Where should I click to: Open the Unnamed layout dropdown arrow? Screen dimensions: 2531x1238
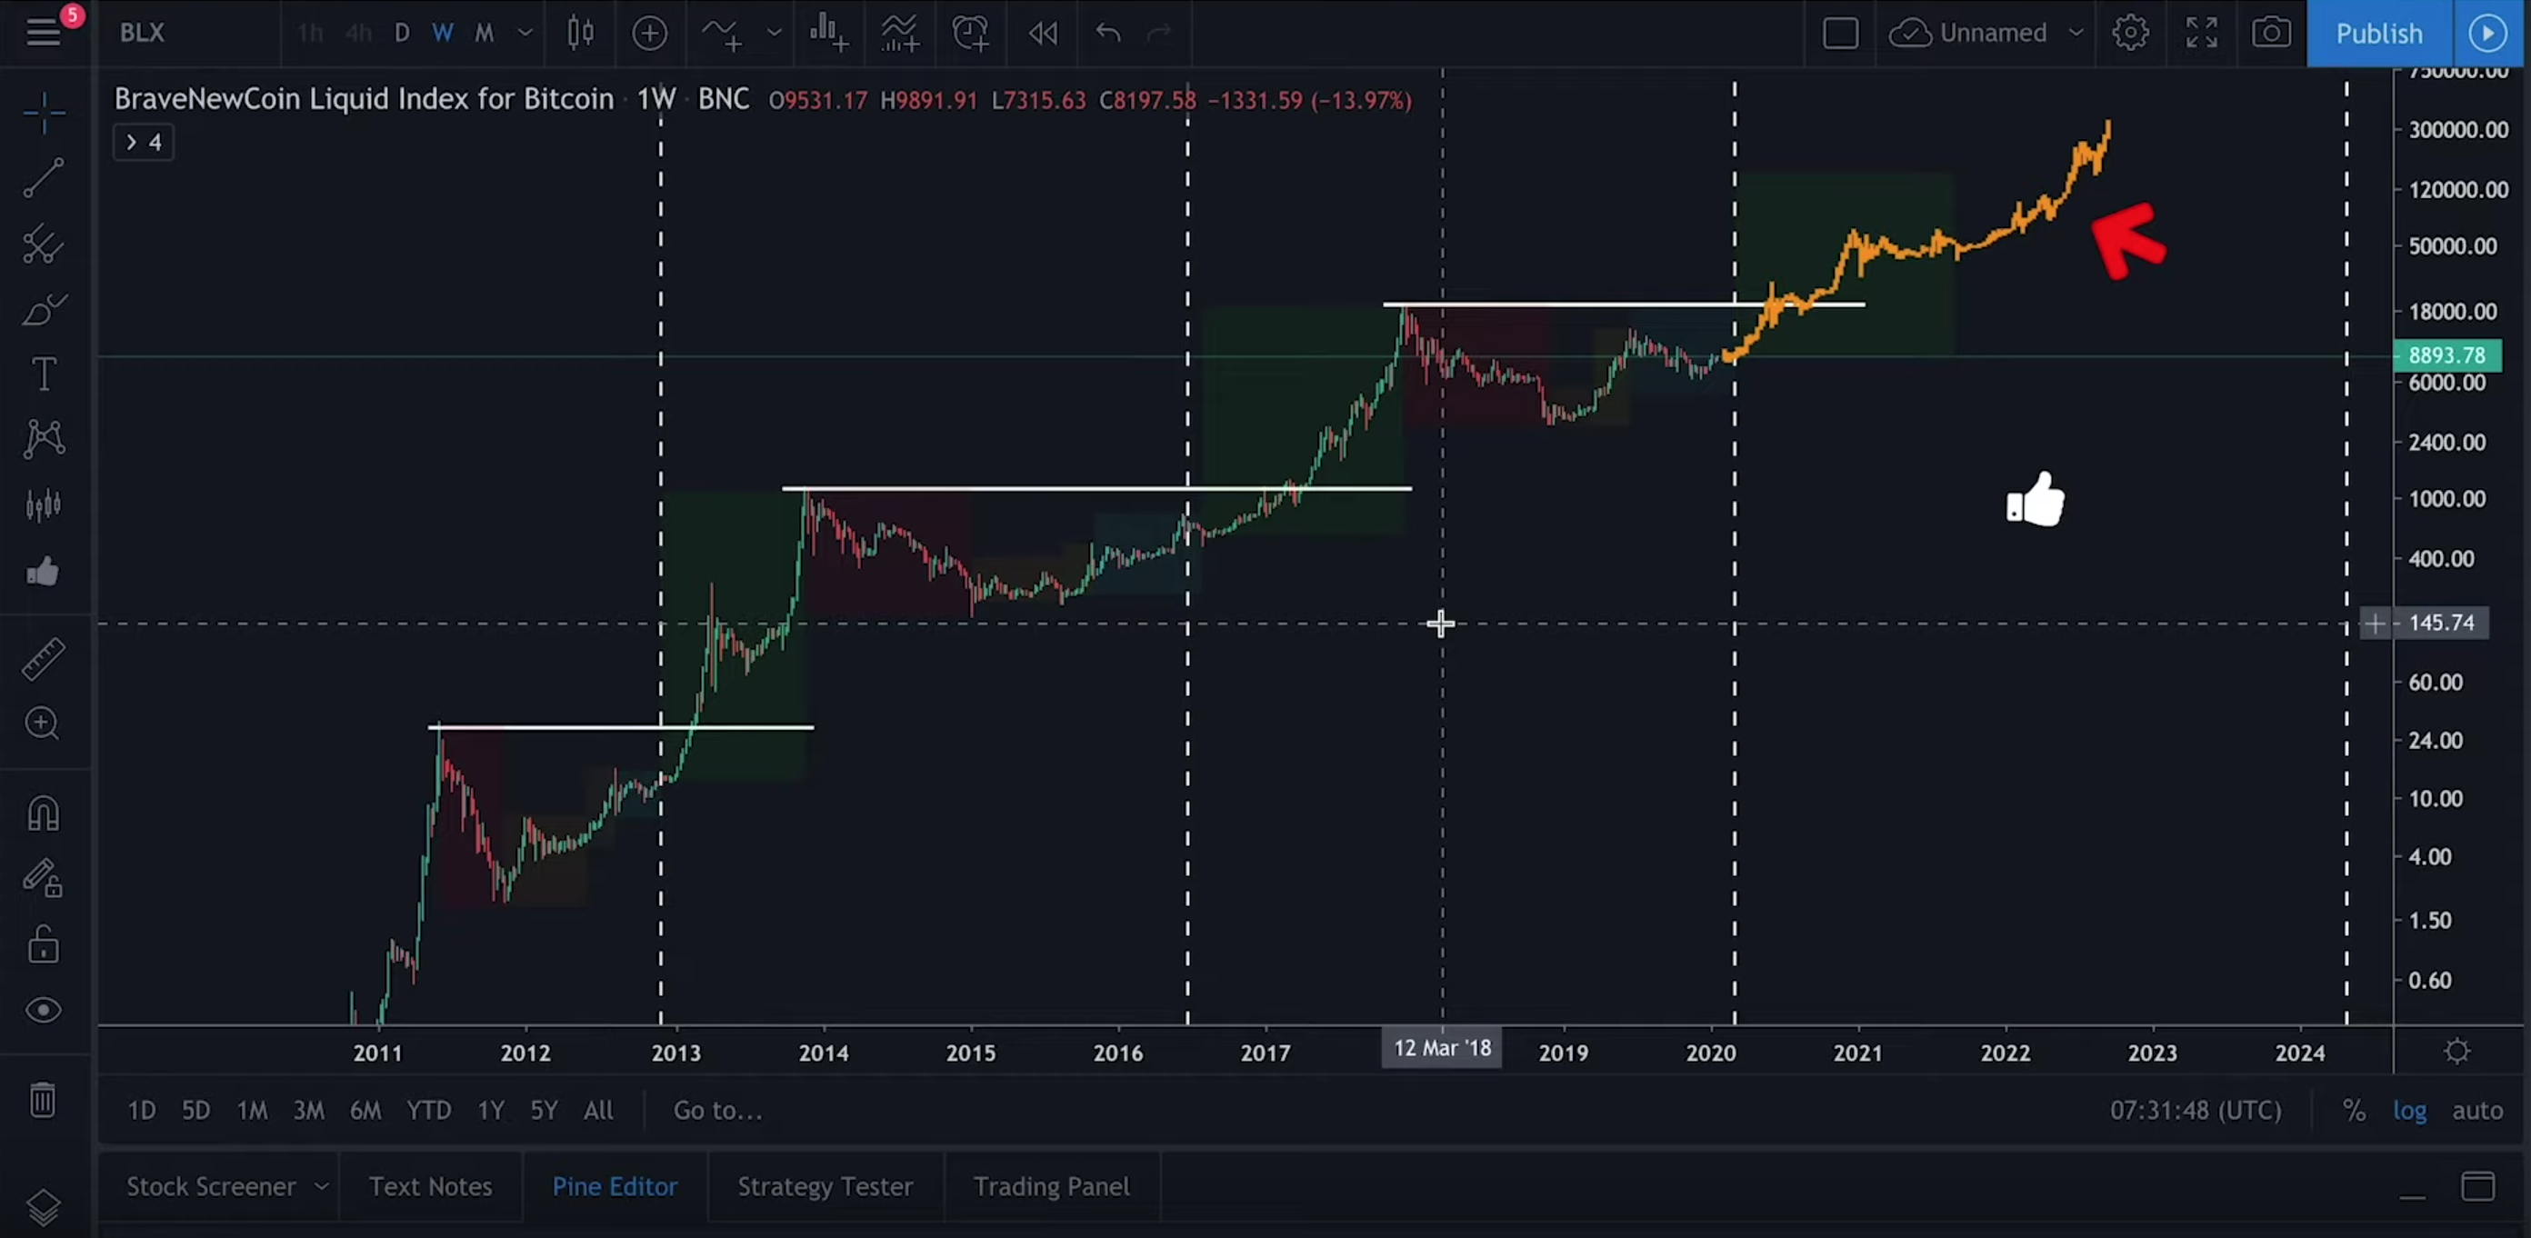[x=2076, y=34]
